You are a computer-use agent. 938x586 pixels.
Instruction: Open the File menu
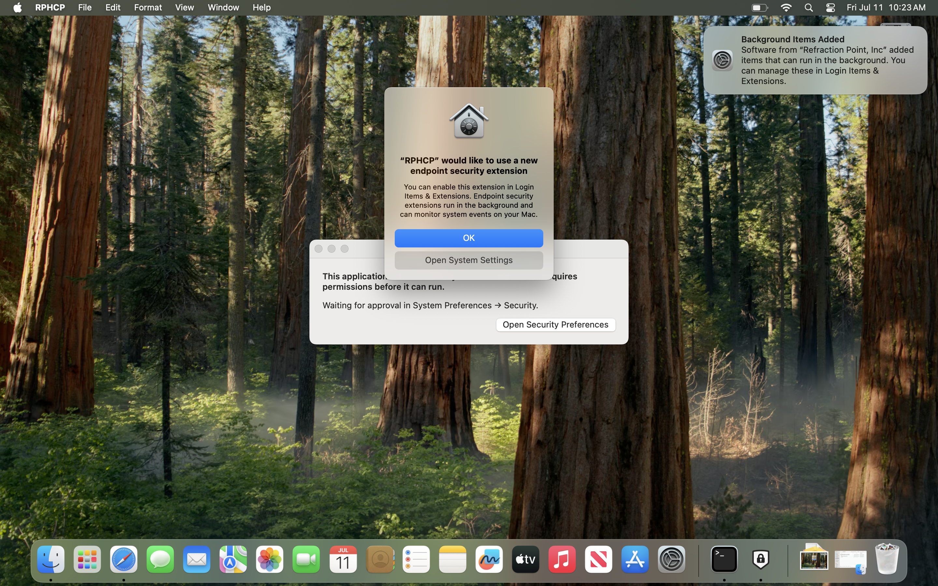coord(84,7)
